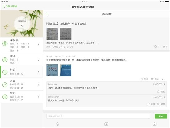This screenshot has height=128, width=170.
Task: Open the 答疑 question mark icon
Action: click(5, 85)
